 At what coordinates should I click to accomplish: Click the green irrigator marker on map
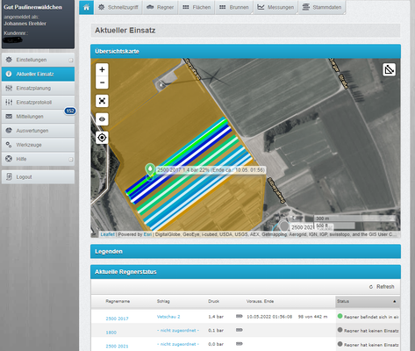(150, 169)
